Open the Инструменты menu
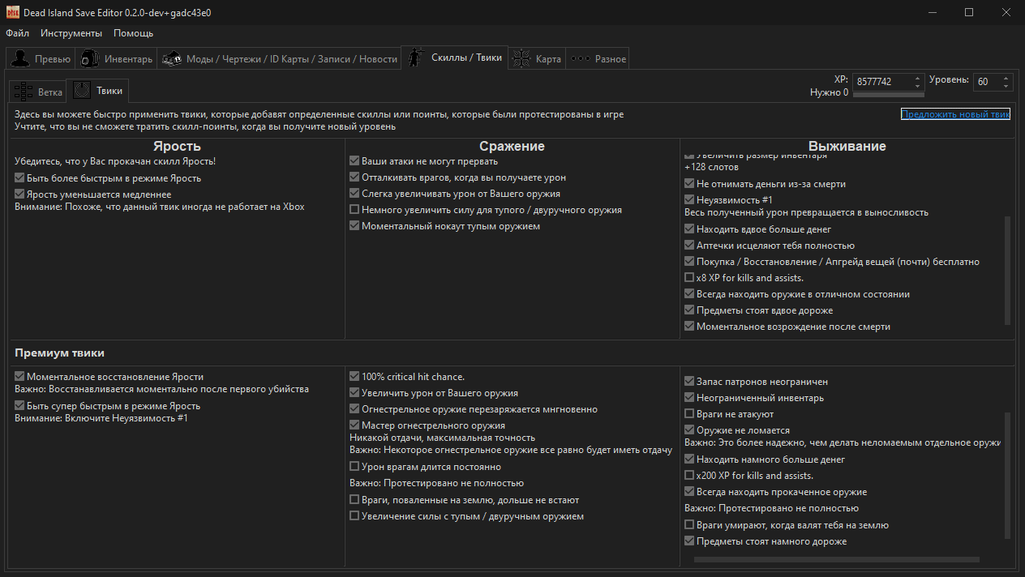 71,33
